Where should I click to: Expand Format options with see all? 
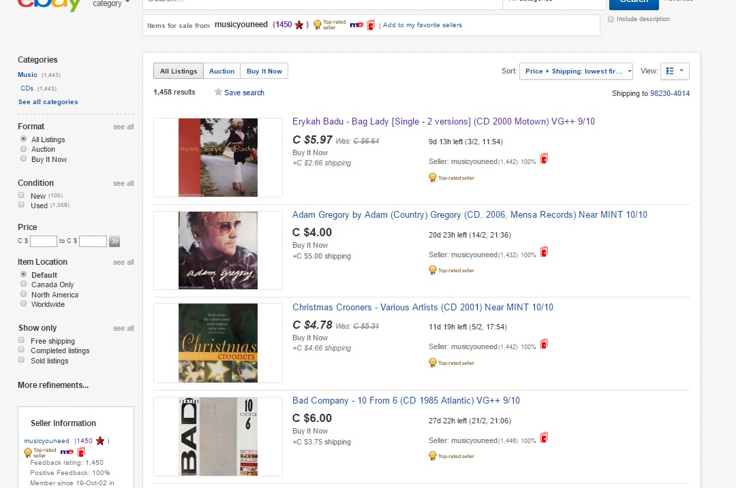click(x=123, y=127)
